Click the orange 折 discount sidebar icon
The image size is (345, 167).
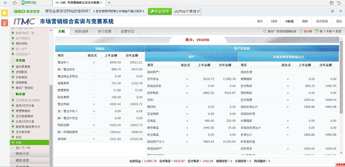click(5, 23)
